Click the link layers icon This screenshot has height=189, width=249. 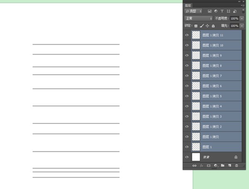(194, 166)
